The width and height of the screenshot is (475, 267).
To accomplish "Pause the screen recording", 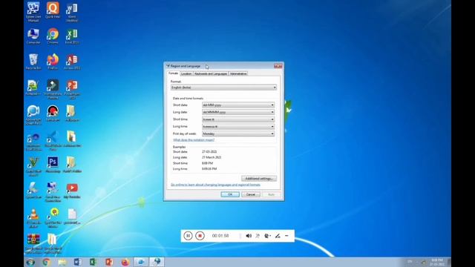I will point(188,236).
